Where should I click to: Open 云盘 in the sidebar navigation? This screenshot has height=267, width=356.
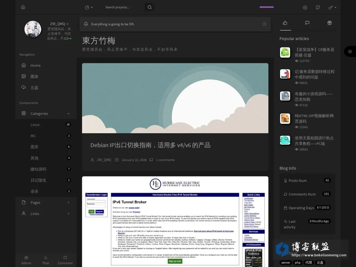click(x=46, y=88)
